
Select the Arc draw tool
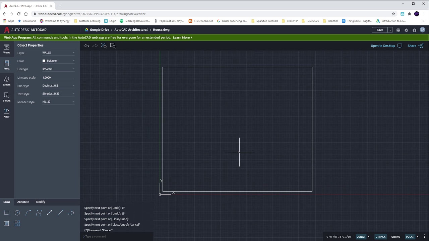28,213
